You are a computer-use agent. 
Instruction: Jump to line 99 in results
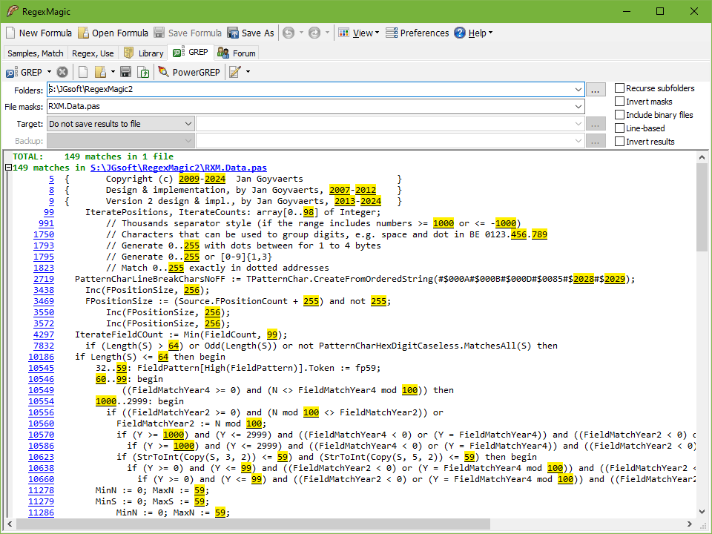point(49,212)
